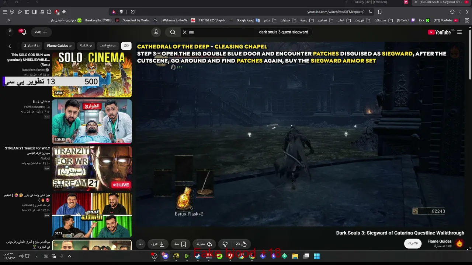The image size is (472, 265).
Task: Open the YouTube guide hamburger menu
Action: [459, 32]
